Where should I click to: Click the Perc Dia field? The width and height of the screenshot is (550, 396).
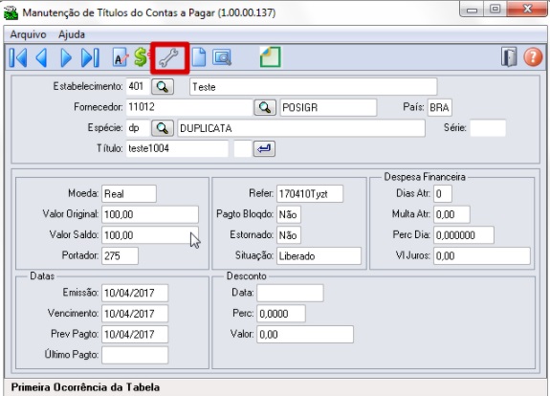[x=464, y=235]
